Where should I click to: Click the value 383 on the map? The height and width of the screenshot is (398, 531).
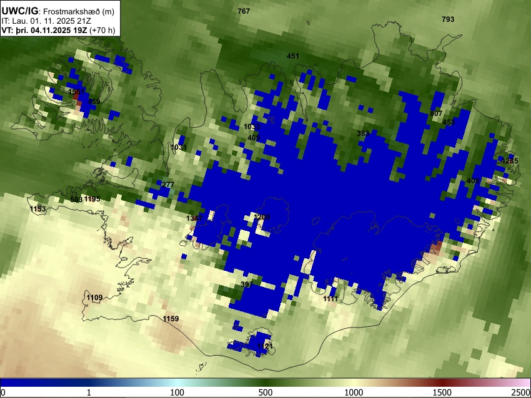(363, 133)
